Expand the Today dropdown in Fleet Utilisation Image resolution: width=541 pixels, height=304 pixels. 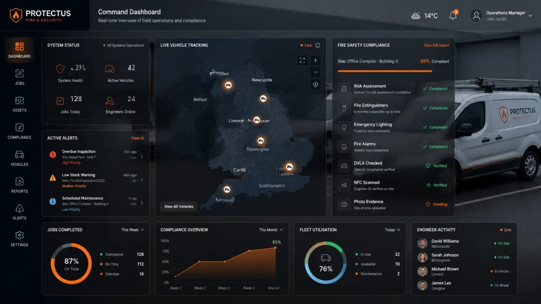[393, 230]
